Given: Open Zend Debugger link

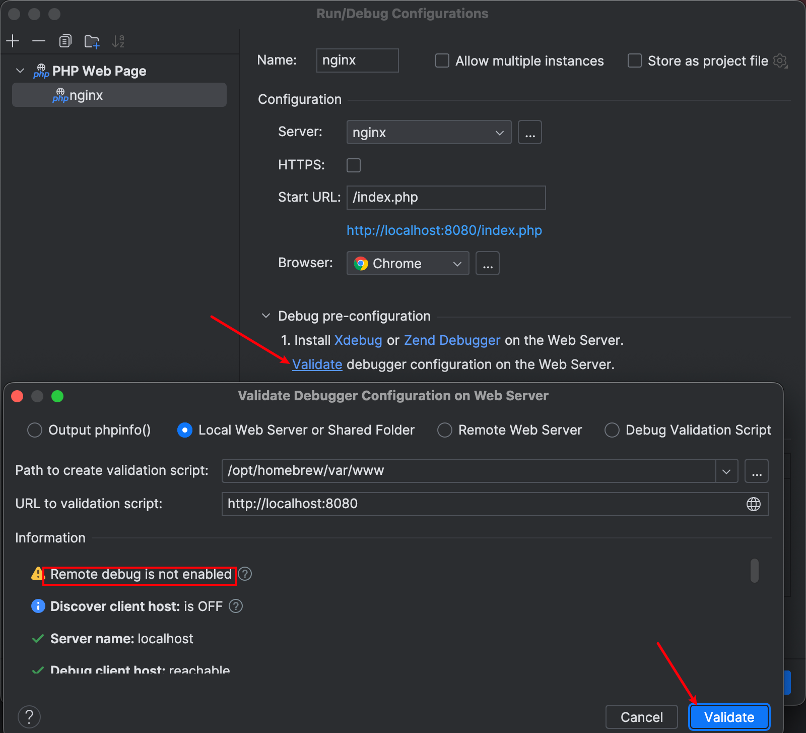Looking at the screenshot, I should pos(452,340).
